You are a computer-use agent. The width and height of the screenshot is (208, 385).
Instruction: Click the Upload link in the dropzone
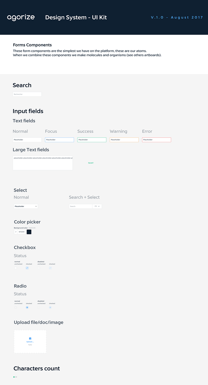click(x=30, y=342)
